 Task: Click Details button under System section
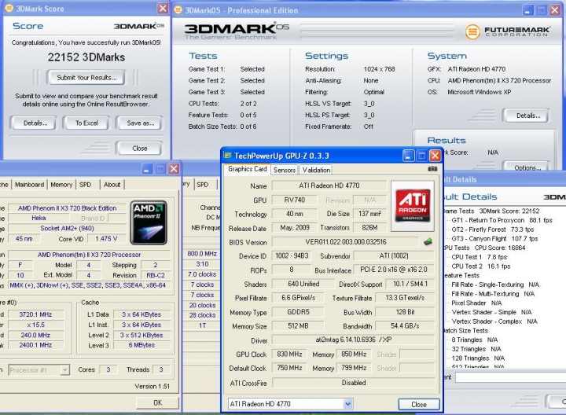(x=527, y=116)
